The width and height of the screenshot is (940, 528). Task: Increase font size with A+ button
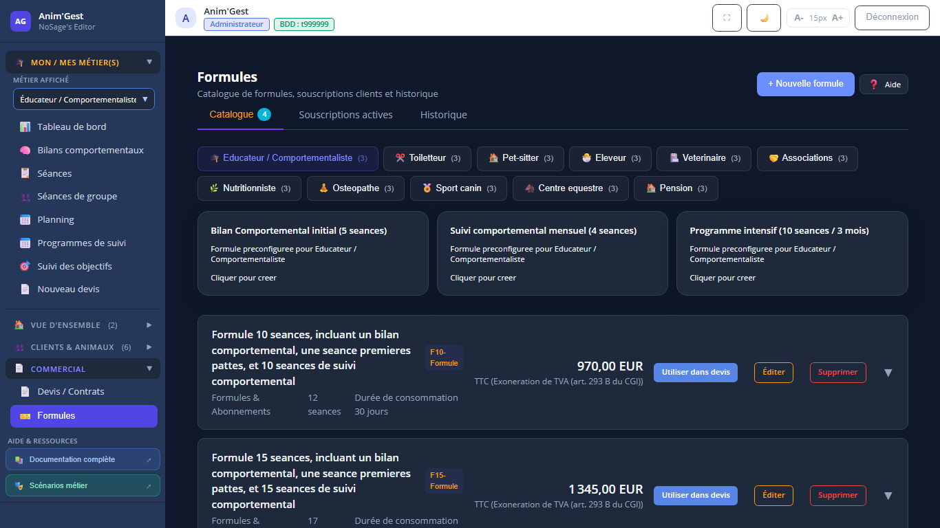tap(837, 18)
